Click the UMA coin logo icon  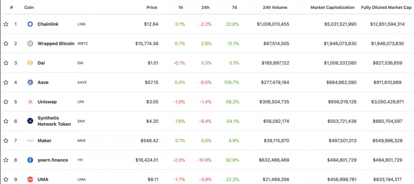click(30, 179)
